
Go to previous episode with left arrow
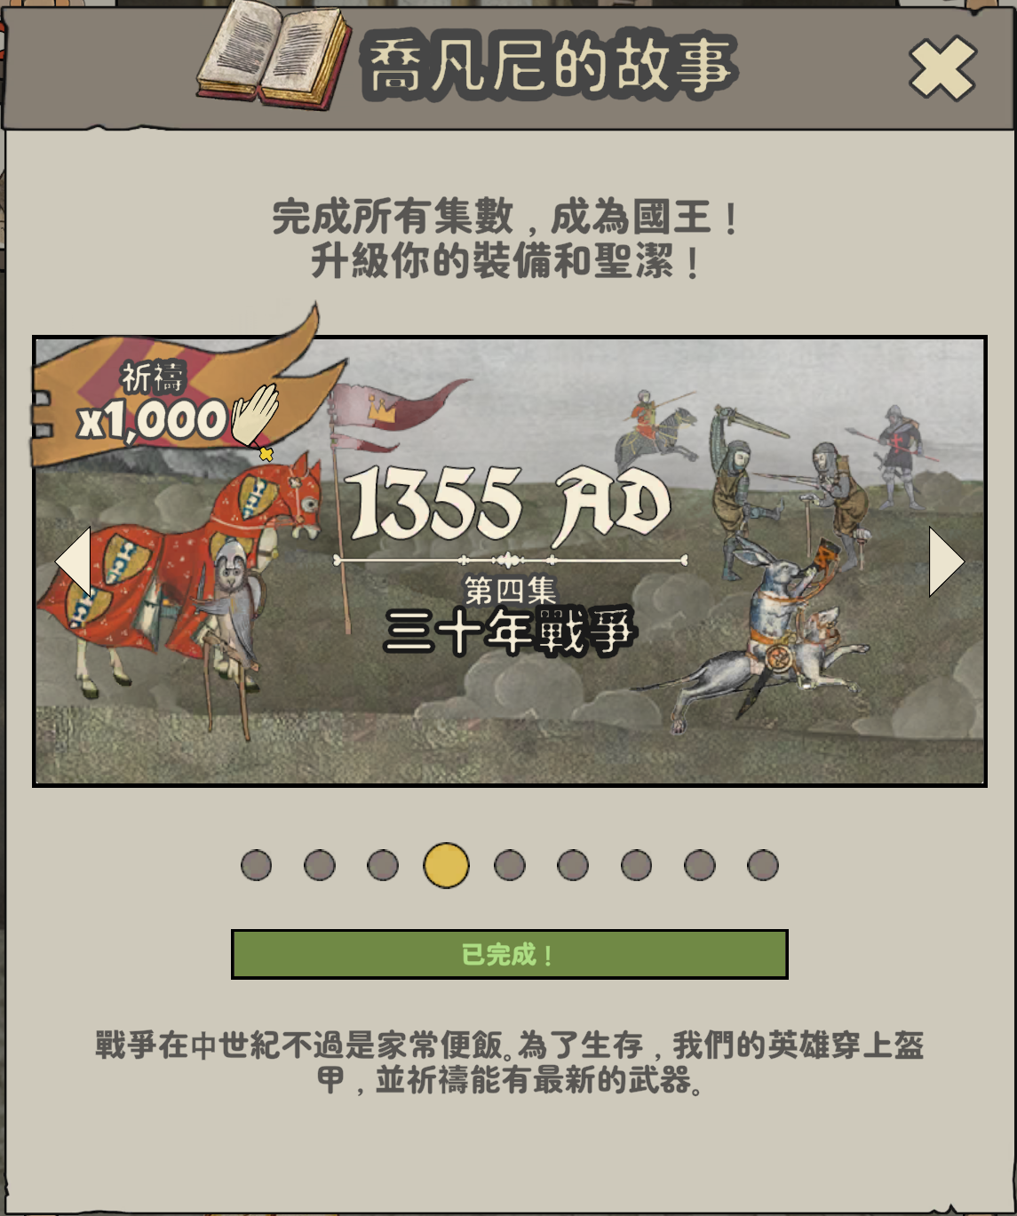(73, 561)
